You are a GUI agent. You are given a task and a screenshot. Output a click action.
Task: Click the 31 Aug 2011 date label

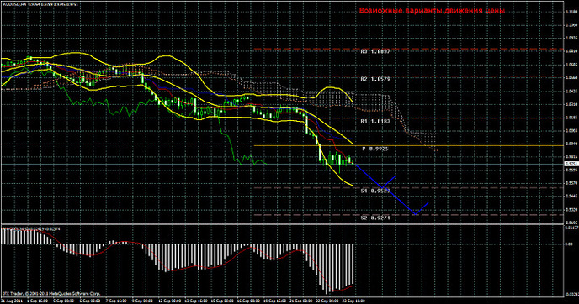tap(11, 301)
